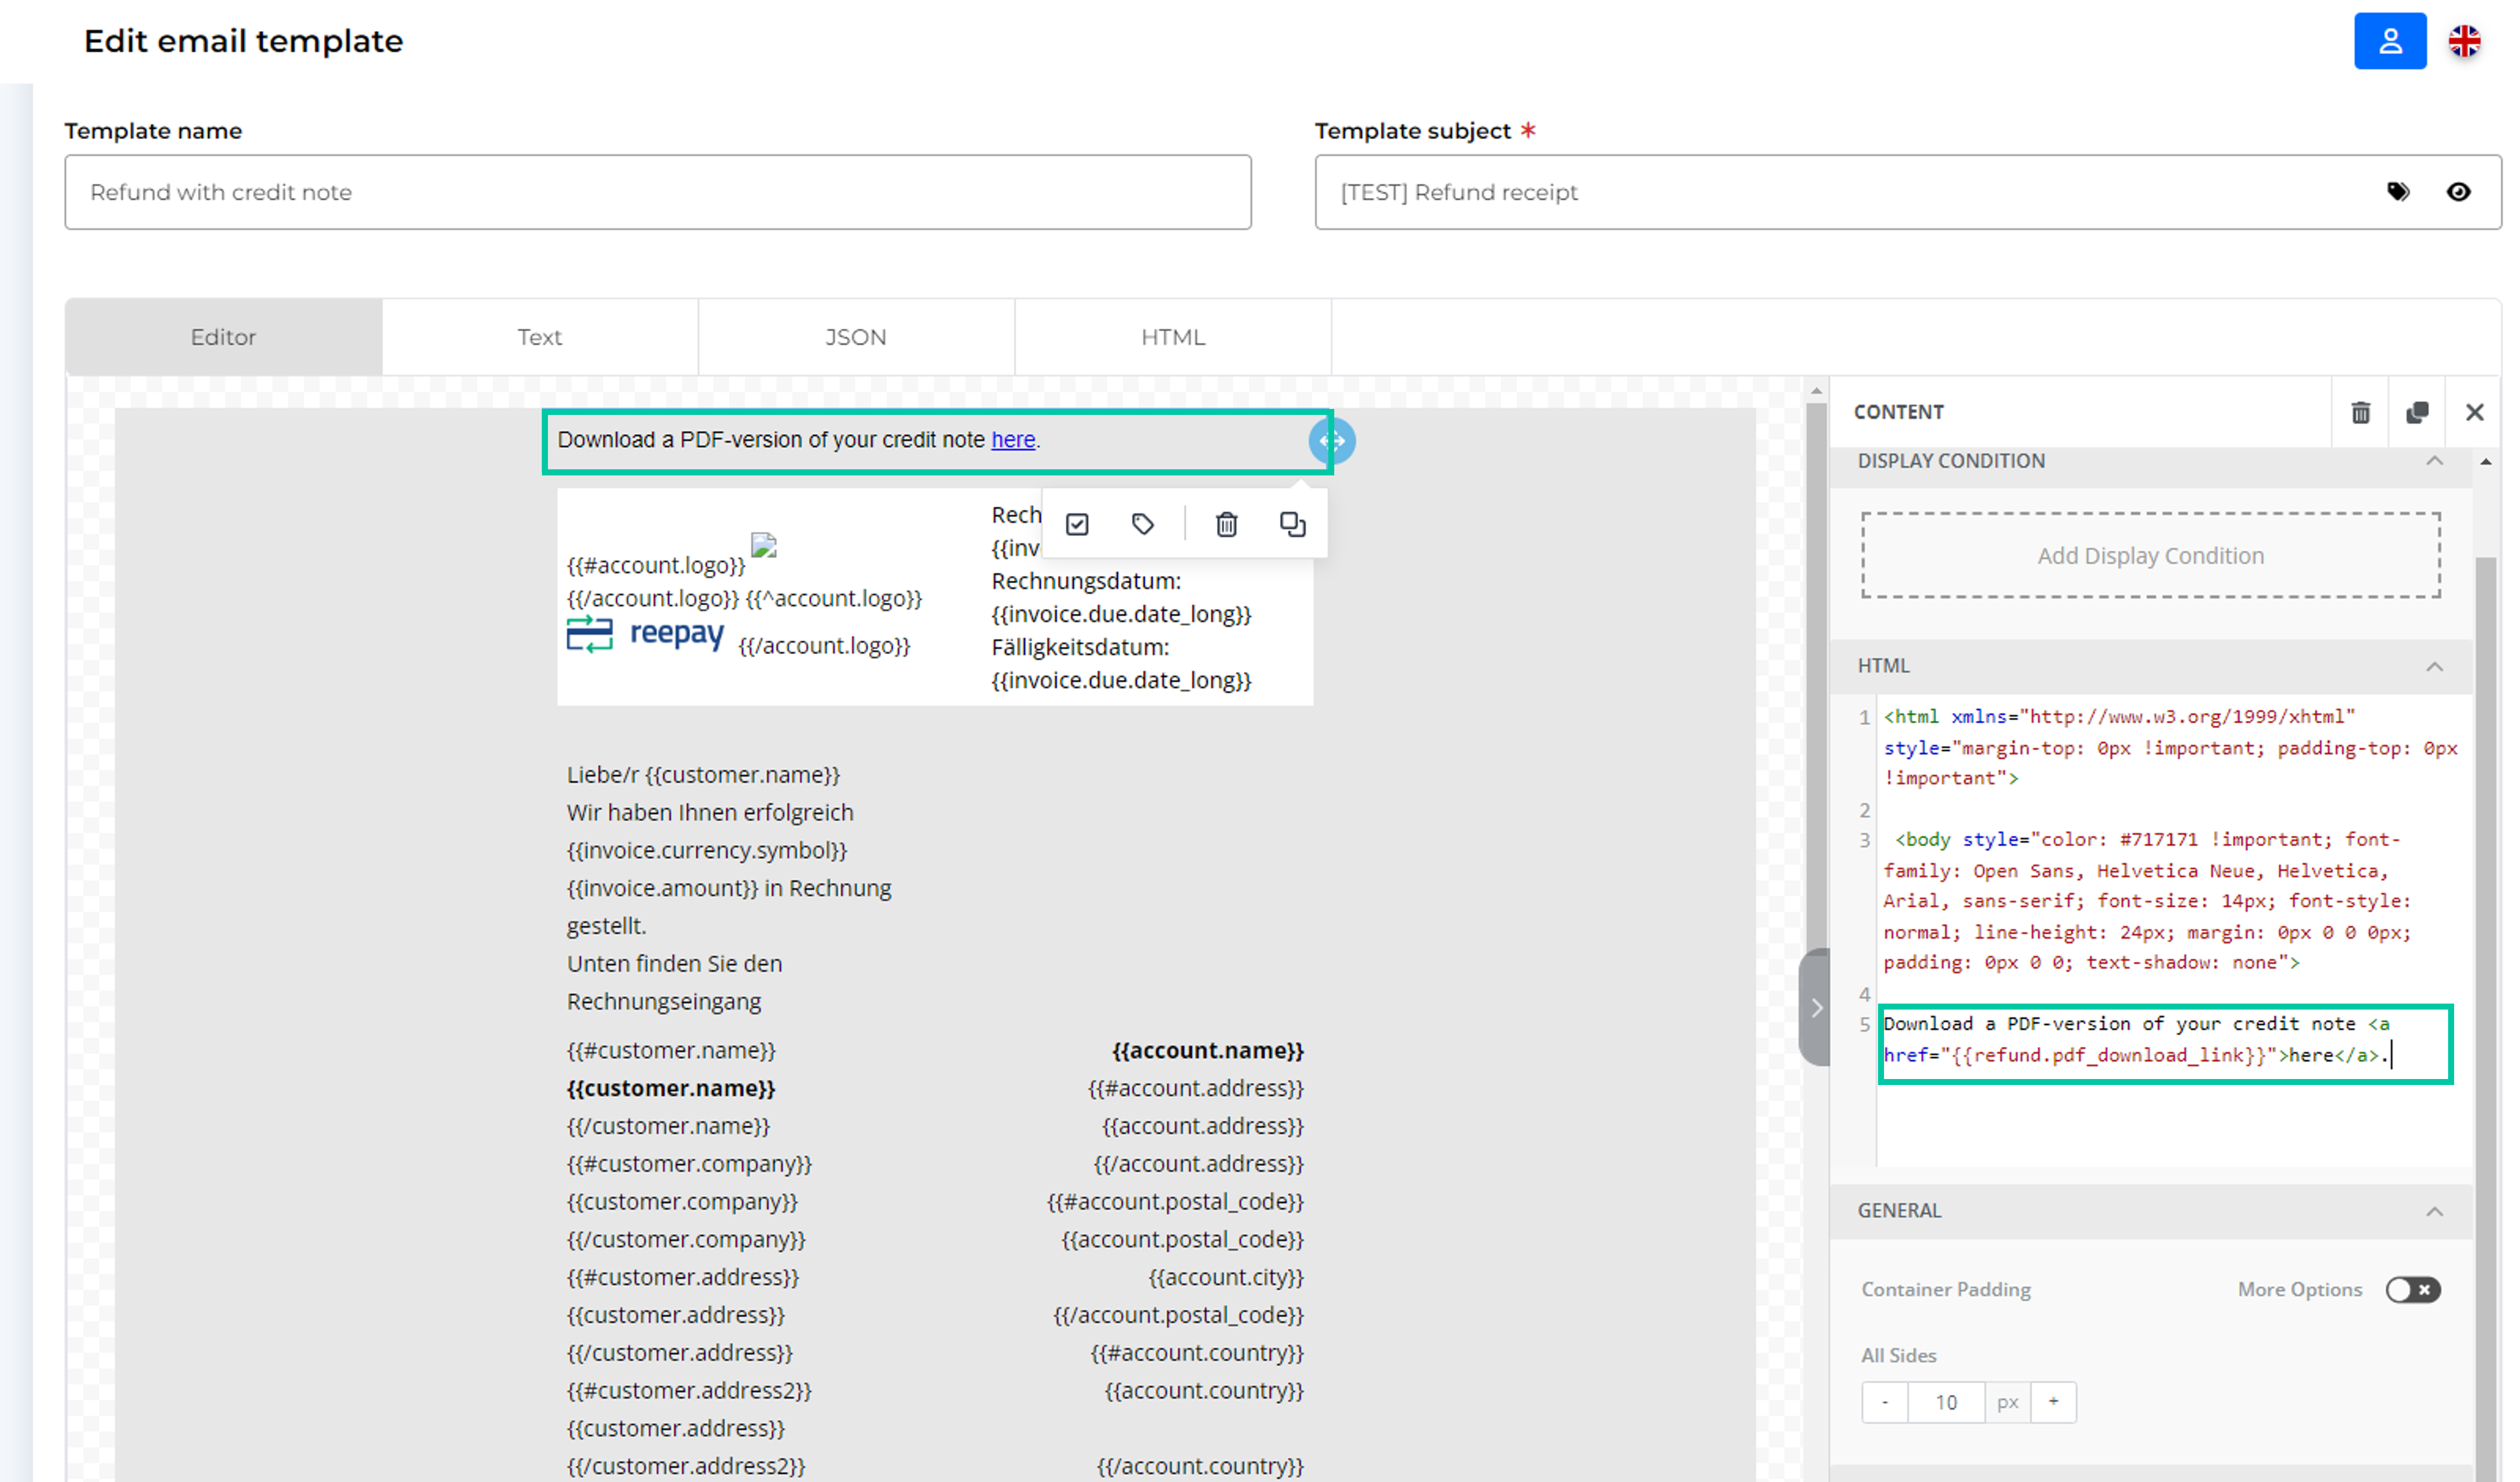This screenshot has height=1482, width=2520.
Task: Click the padding 'px' unit label
Action: pos(2007,1402)
